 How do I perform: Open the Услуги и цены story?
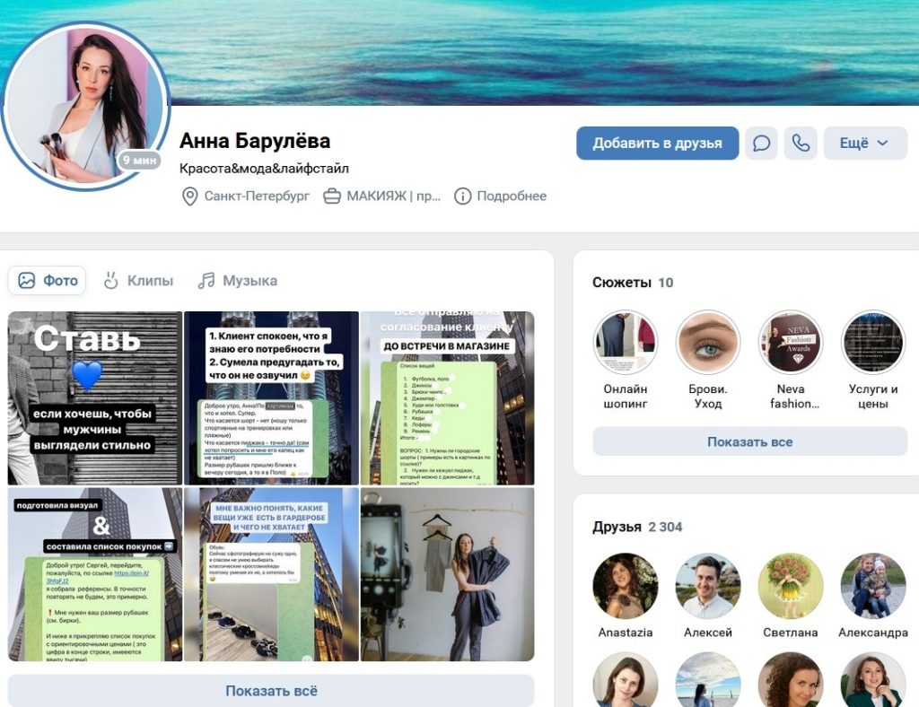(873, 342)
